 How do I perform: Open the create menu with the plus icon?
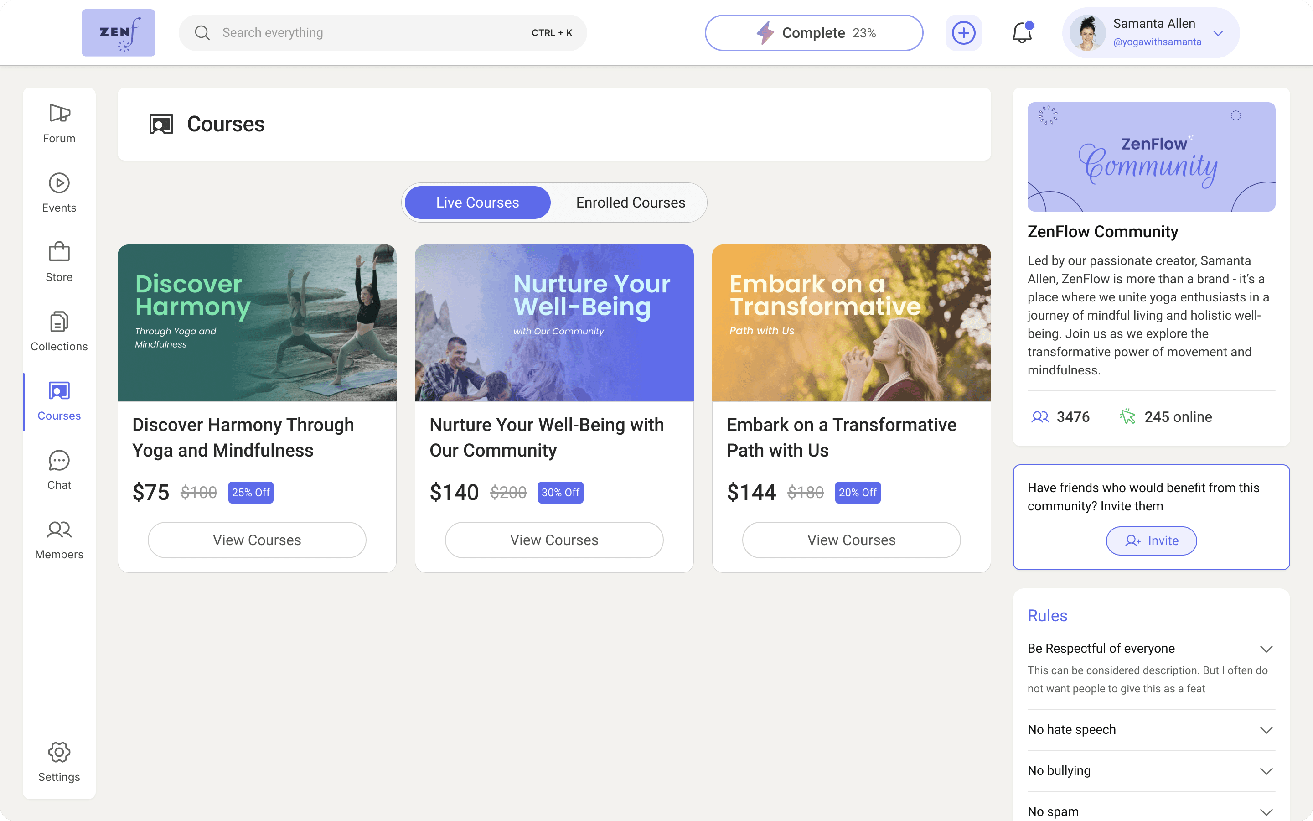(963, 32)
